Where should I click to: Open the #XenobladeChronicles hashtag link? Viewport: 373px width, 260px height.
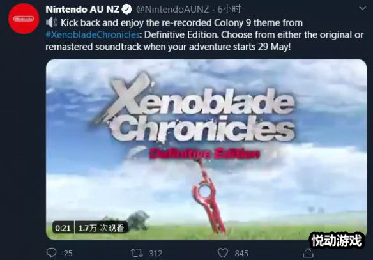[93, 34]
